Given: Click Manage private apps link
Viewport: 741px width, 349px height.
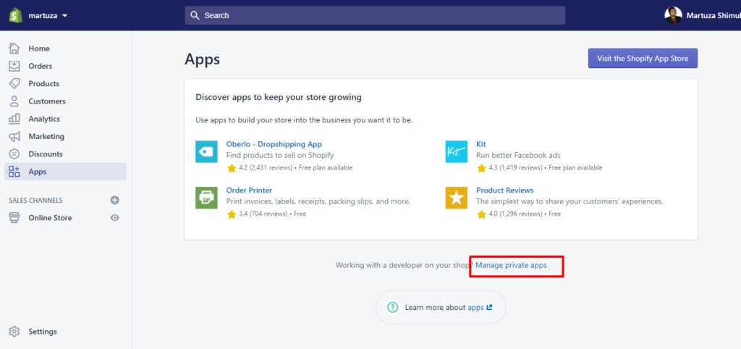Looking at the screenshot, I should (x=511, y=265).
